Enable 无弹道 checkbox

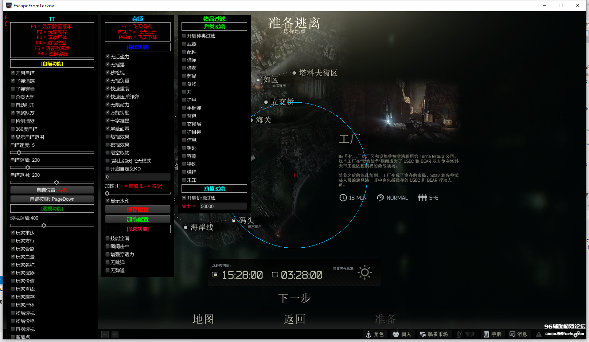[x=108, y=270]
